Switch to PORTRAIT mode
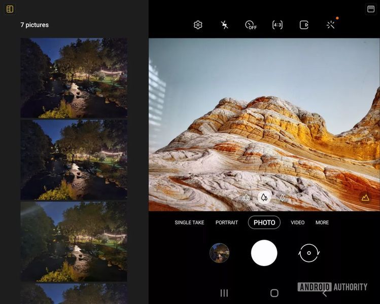The width and height of the screenshot is (380, 304). (227, 222)
